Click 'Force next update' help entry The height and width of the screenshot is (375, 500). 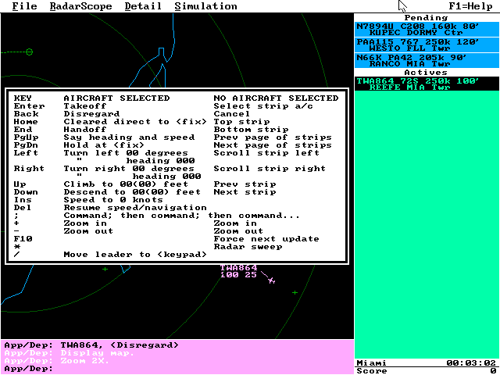(x=266, y=238)
